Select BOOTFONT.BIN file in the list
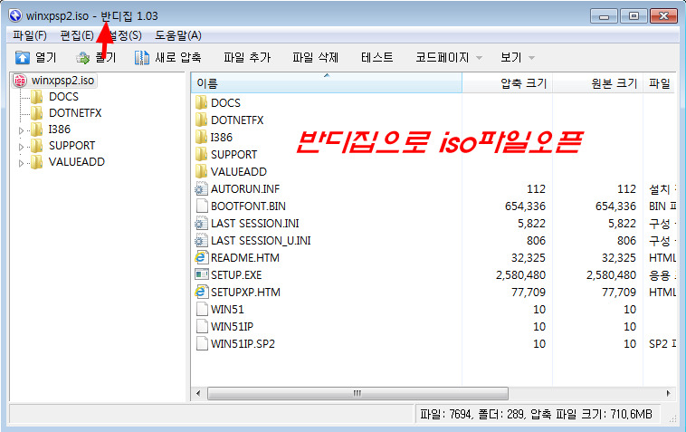The image size is (686, 432). [247, 206]
